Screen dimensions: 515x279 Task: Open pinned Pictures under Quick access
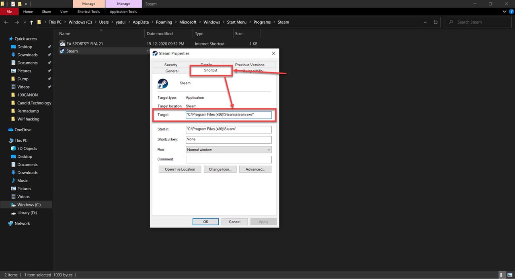(x=24, y=71)
